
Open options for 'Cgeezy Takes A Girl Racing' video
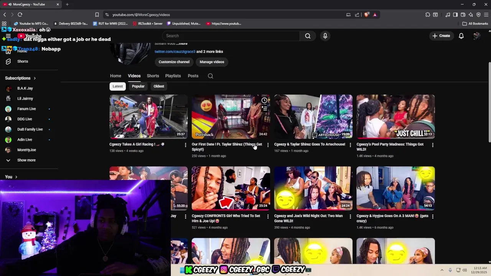[185, 145]
